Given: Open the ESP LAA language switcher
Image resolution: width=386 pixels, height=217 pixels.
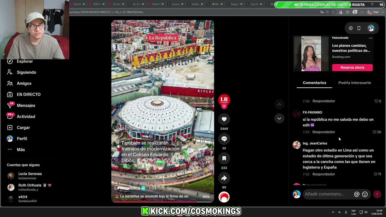Looking at the screenshot, I should (x=353, y=212).
